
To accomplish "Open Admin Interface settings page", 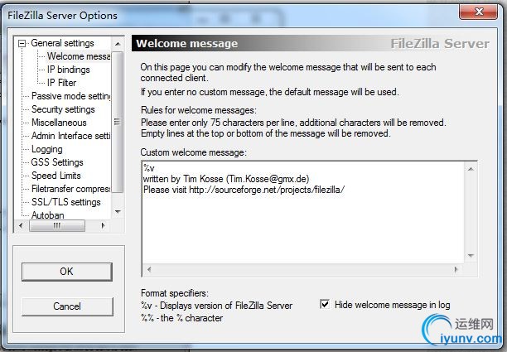I will 70,136.
